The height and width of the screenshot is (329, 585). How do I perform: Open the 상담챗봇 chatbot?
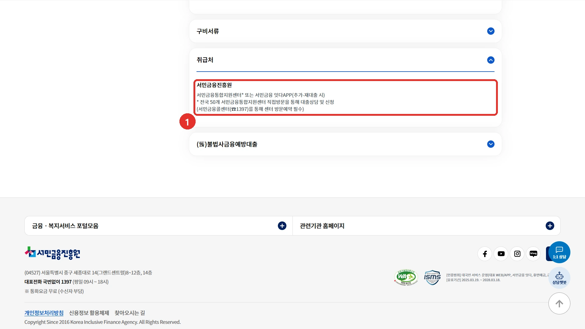559,278
